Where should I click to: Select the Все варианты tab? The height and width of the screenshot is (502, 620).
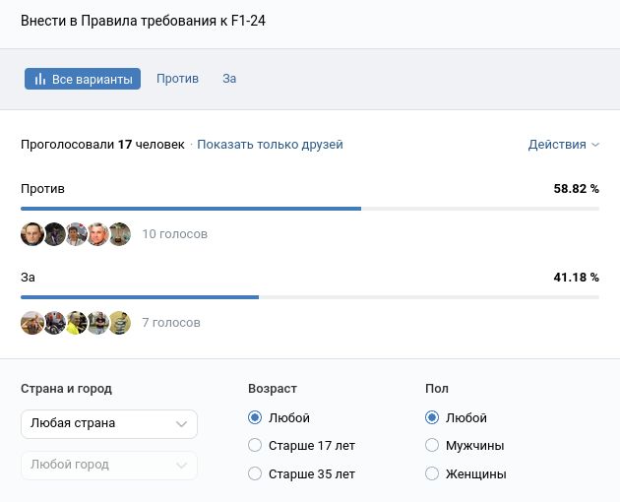tap(83, 80)
